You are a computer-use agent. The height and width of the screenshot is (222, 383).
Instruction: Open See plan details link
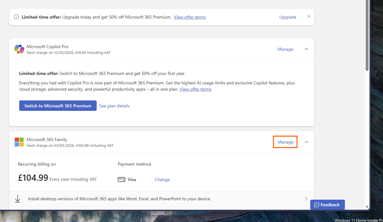114,106
